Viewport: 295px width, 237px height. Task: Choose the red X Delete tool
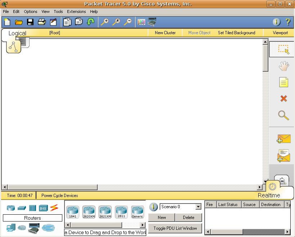[283, 98]
